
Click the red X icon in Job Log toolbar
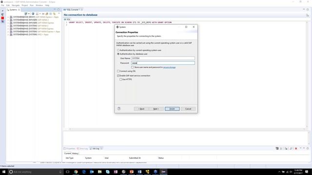pyautogui.click(x=296, y=148)
